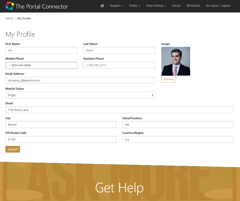Viewport: 240px width, 201px height.
Task: Click the home icon in navigation bar
Action: 102,5
